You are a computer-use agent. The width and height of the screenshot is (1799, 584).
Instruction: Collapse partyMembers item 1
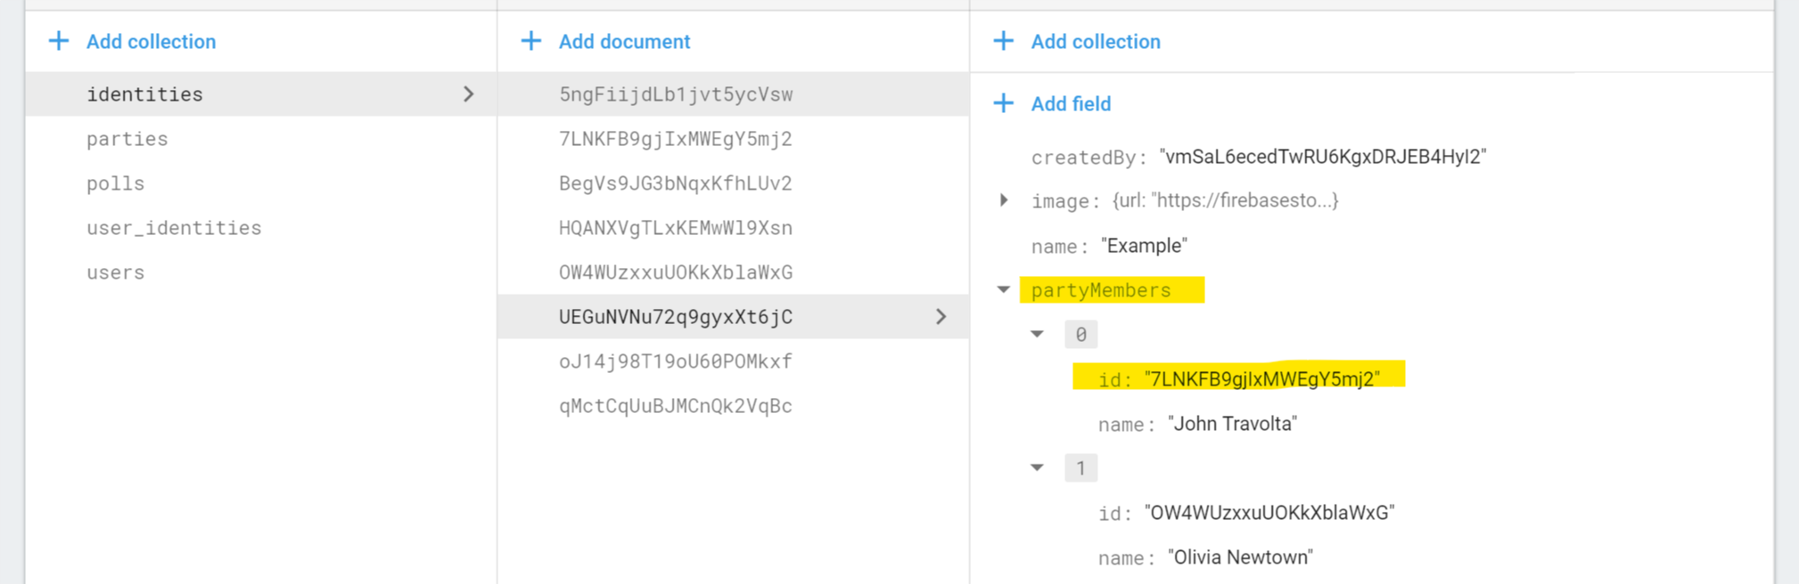pos(1038,467)
